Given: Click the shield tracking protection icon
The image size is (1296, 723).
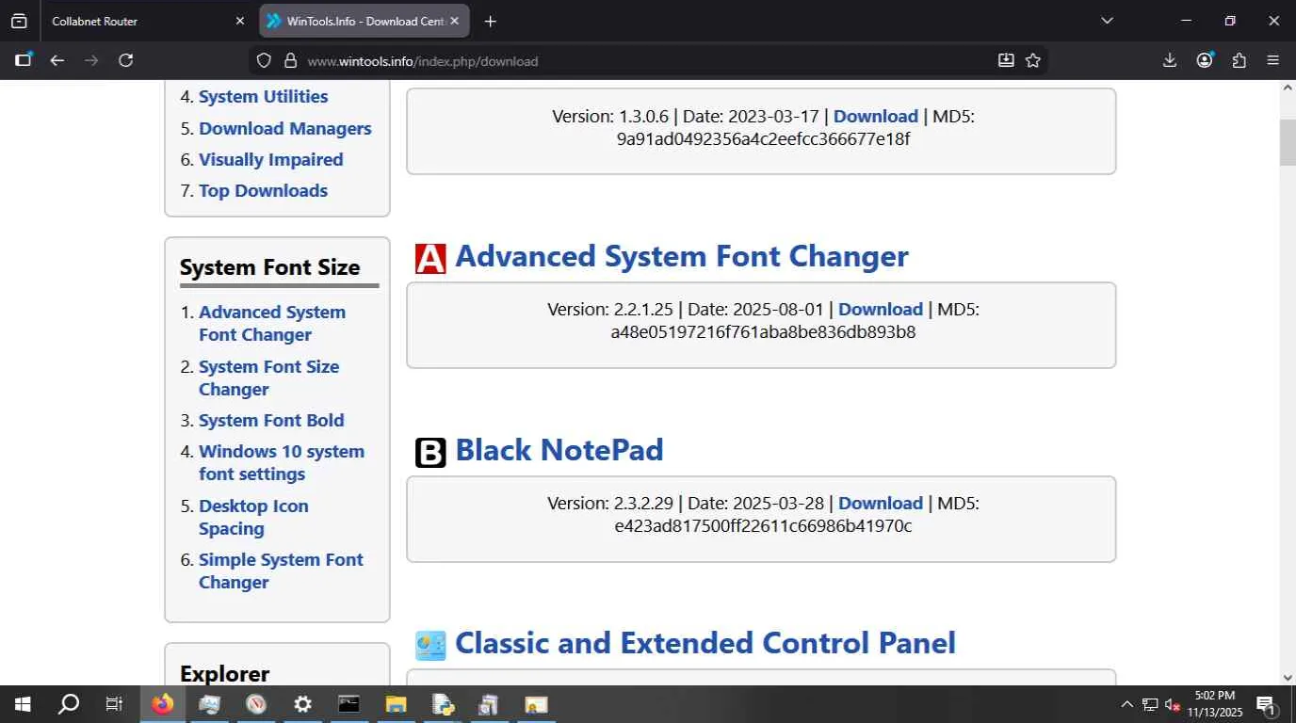Looking at the screenshot, I should coord(264,60).
